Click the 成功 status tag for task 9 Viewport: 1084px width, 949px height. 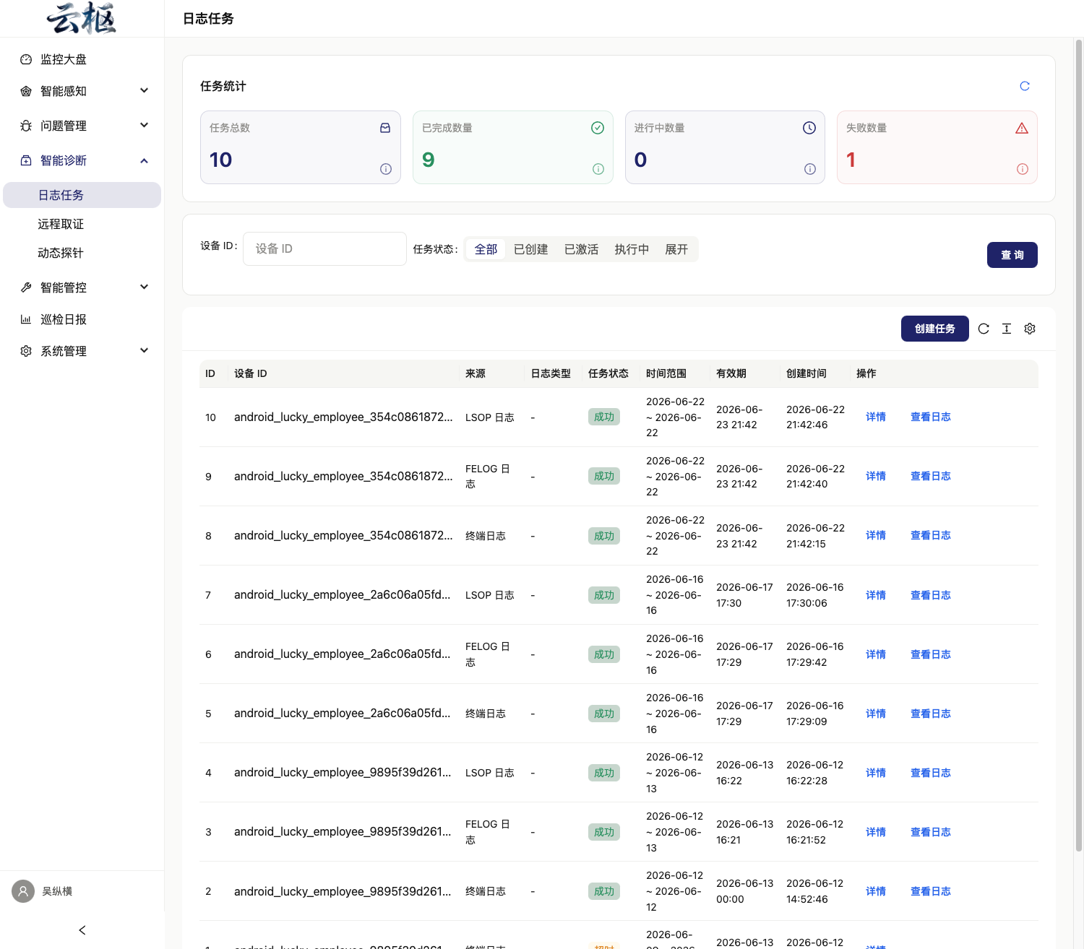tap(604, 477)
